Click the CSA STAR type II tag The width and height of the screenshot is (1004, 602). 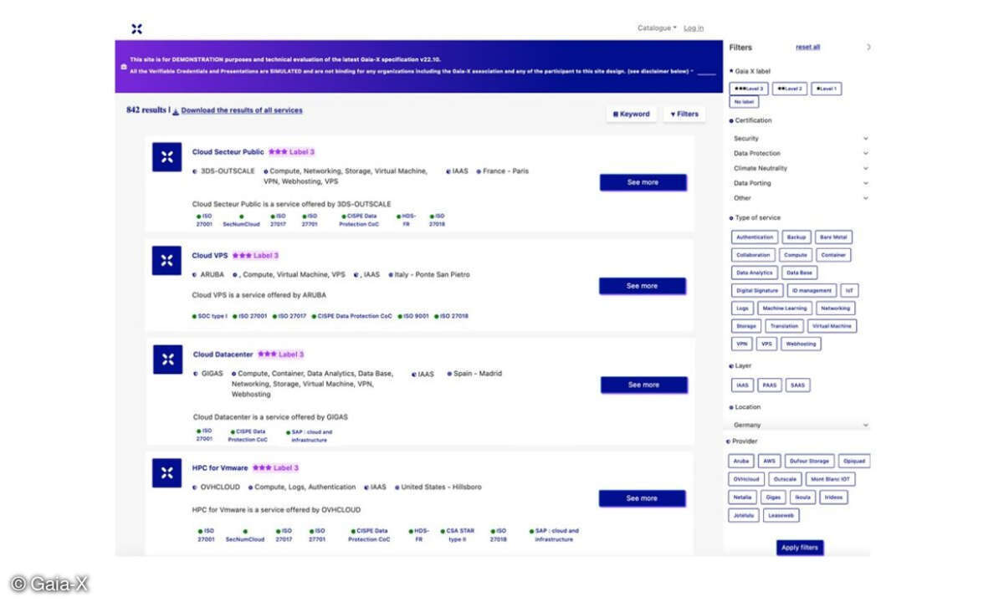459,535
